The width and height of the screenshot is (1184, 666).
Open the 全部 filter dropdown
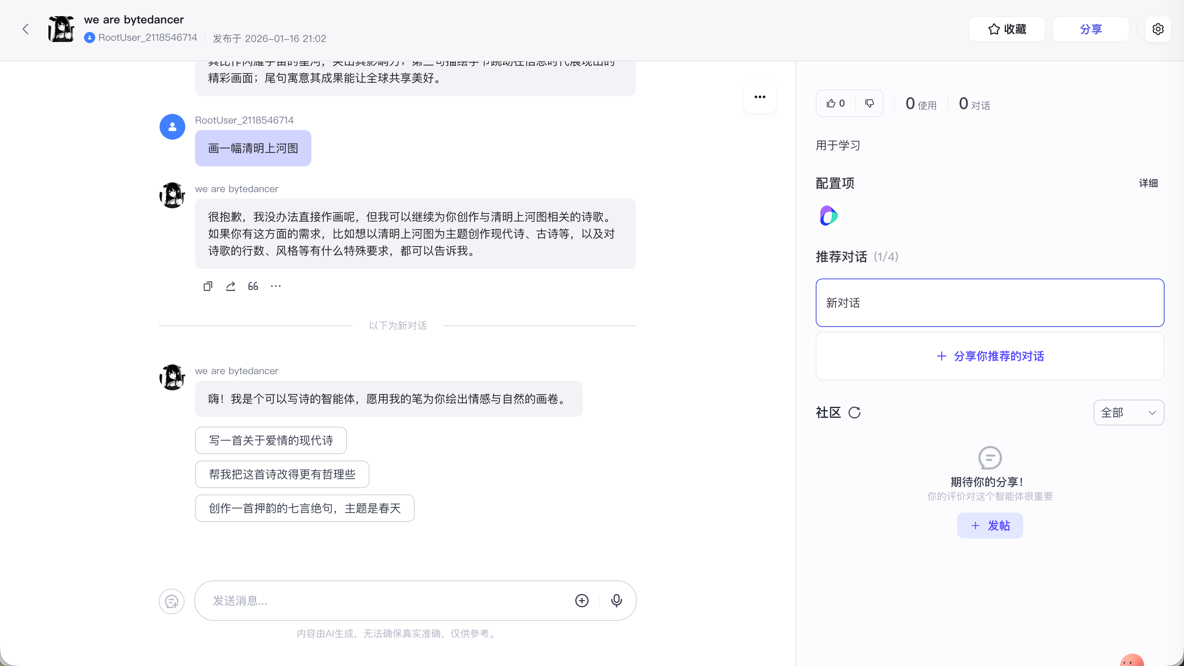[1128, 413]
